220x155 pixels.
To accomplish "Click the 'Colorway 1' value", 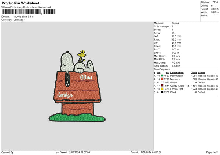I will [x=19, y=20].
